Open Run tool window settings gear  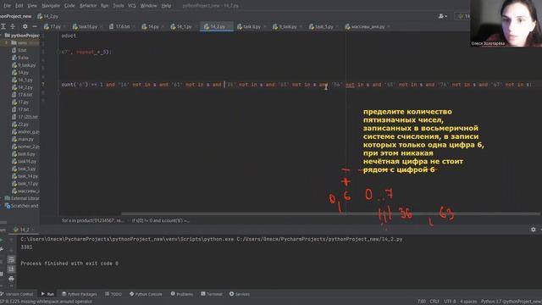[533, 230]
